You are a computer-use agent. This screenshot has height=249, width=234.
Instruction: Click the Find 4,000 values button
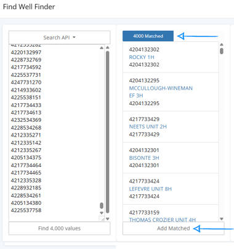[x=59, y=228]
